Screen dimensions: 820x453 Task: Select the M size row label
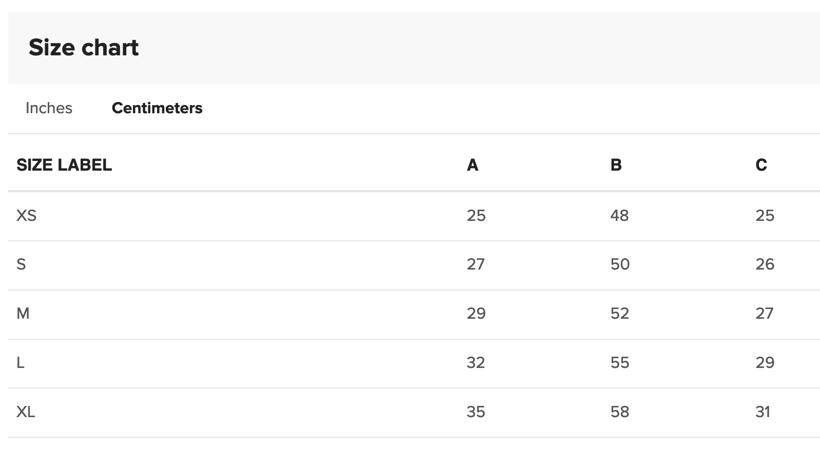23,314
